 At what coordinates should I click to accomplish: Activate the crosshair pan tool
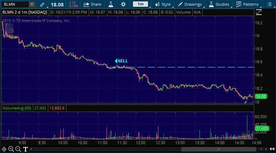coord(4,149)
